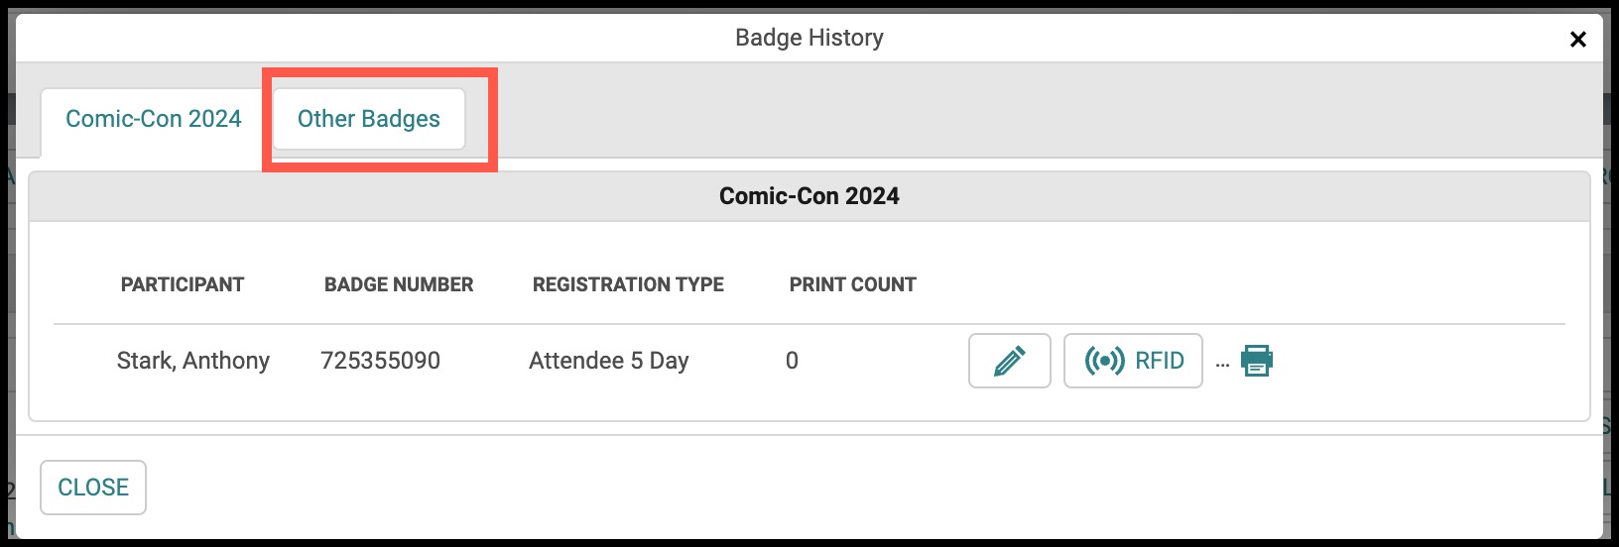Click the printer icon to print badge
The width and height of the screenshot is (1619, 547).
pos(1257,361)
